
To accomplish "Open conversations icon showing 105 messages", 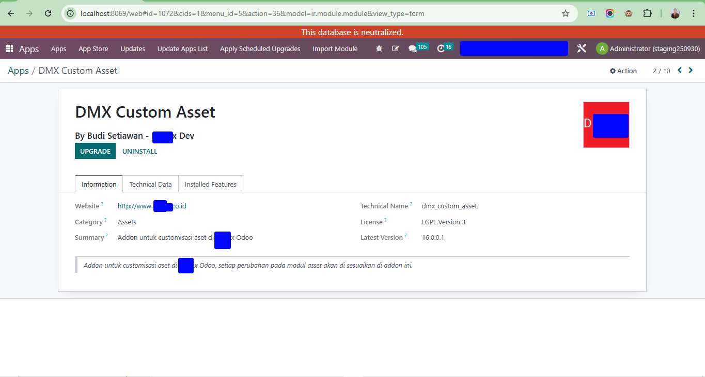I will click(x=418, y=48).
